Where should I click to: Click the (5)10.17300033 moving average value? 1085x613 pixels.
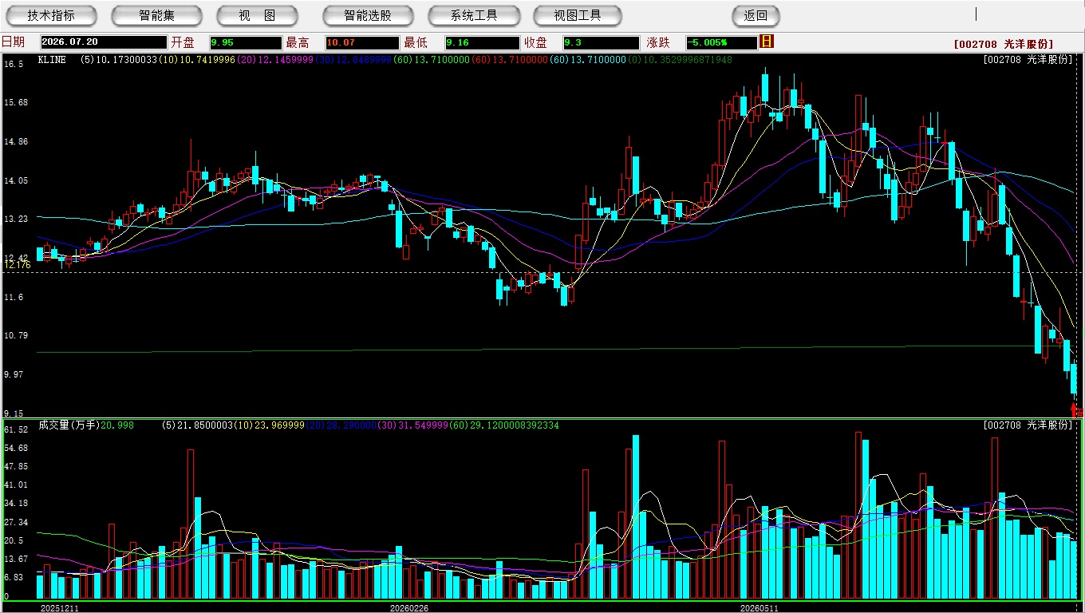click(x=119, y=60)
